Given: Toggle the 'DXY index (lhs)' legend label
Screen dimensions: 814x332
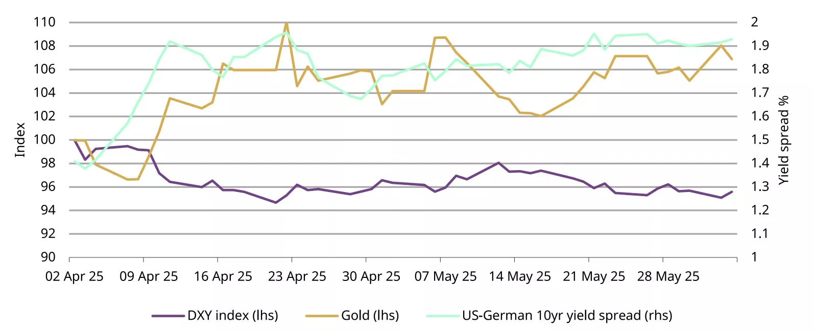Looking at the screenshot, I should [233, 316].
